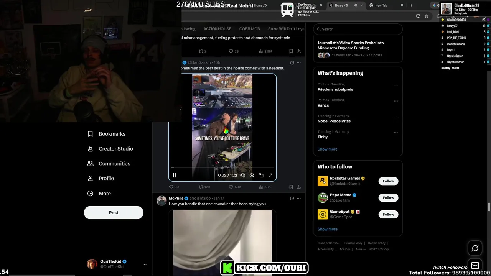The height and width of the screenshot is (276, 491).
Task: Open the OuriTheKid account switcher options
Action: pos(145,264)
